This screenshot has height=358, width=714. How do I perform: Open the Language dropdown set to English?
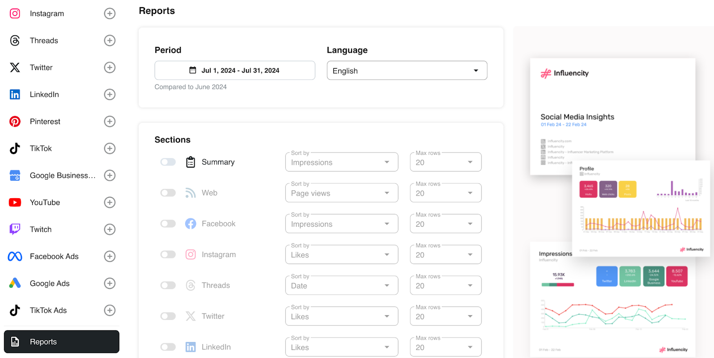(x=407, y=71)
